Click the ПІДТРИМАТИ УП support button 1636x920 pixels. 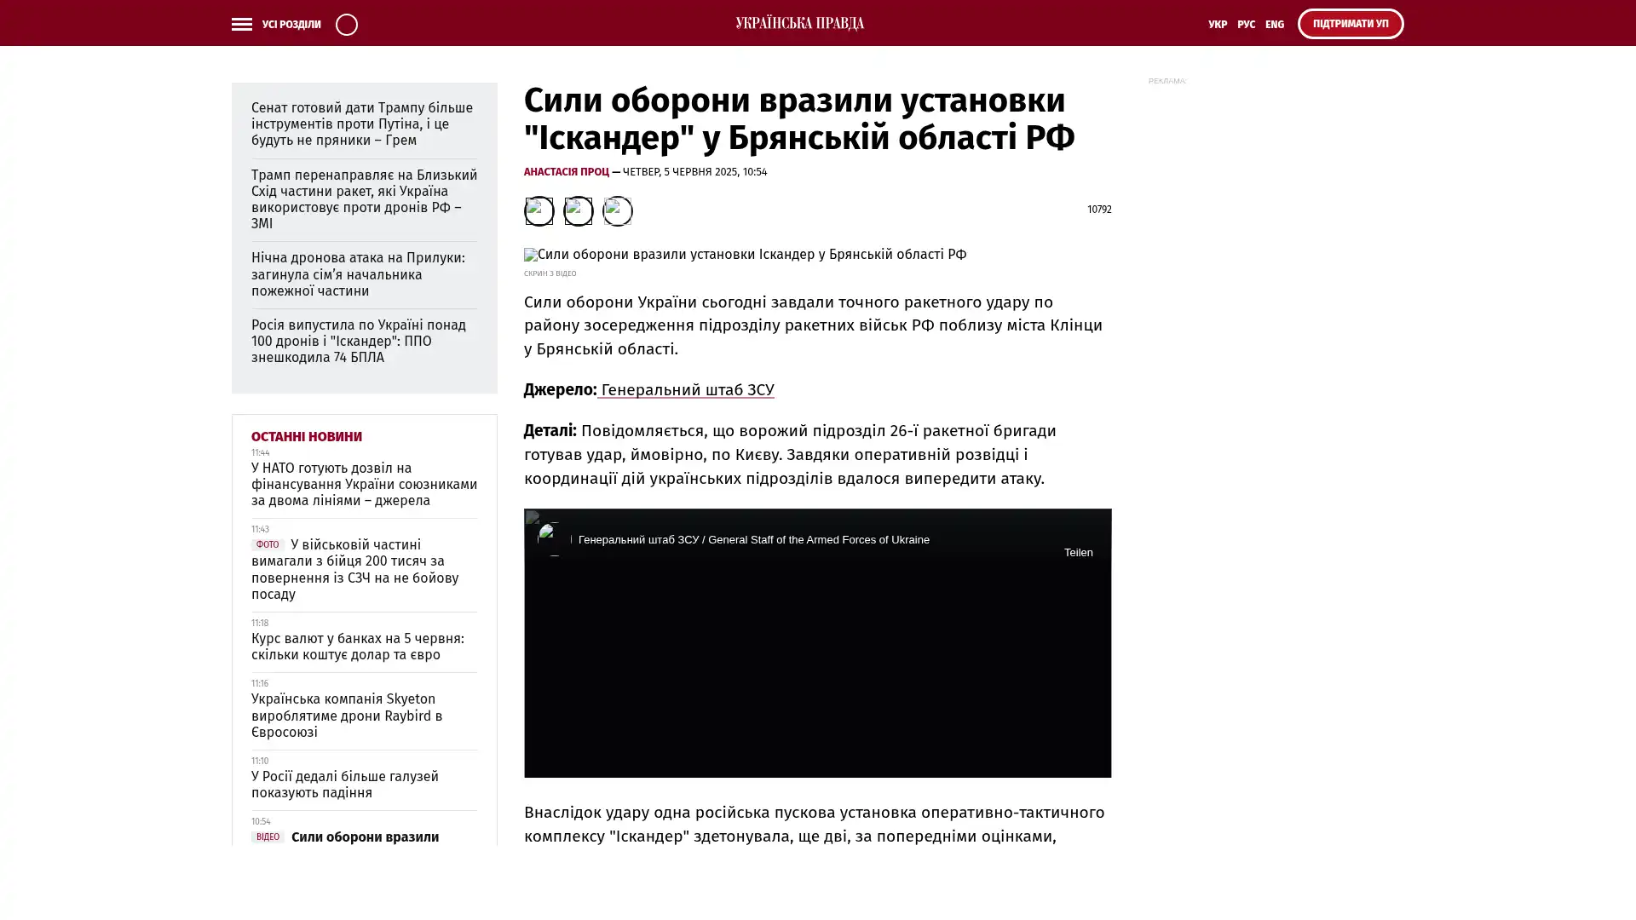coord(1350,24)
